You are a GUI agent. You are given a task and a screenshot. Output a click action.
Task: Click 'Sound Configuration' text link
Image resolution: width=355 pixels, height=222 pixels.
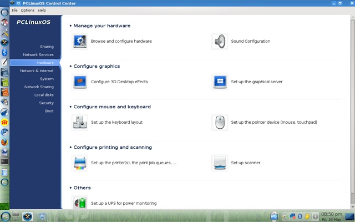[251, 41]
